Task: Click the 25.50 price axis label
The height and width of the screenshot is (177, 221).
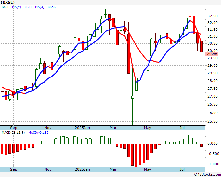Action: (213, 121)
